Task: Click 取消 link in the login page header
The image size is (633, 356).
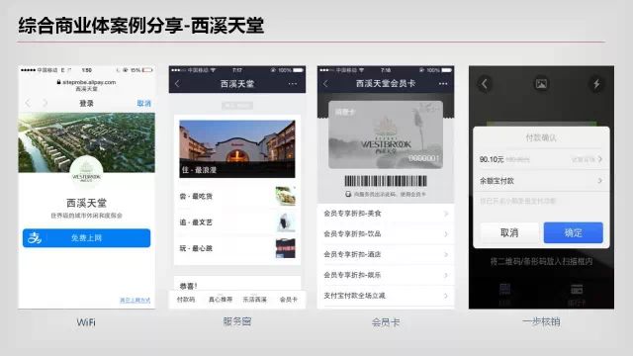Action: pyautogui.click(x=143, y=103)
